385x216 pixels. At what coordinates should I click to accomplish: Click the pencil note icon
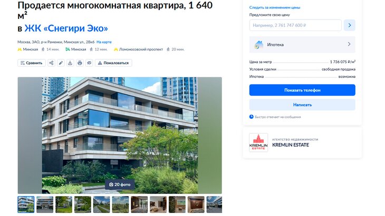point(61,63)
